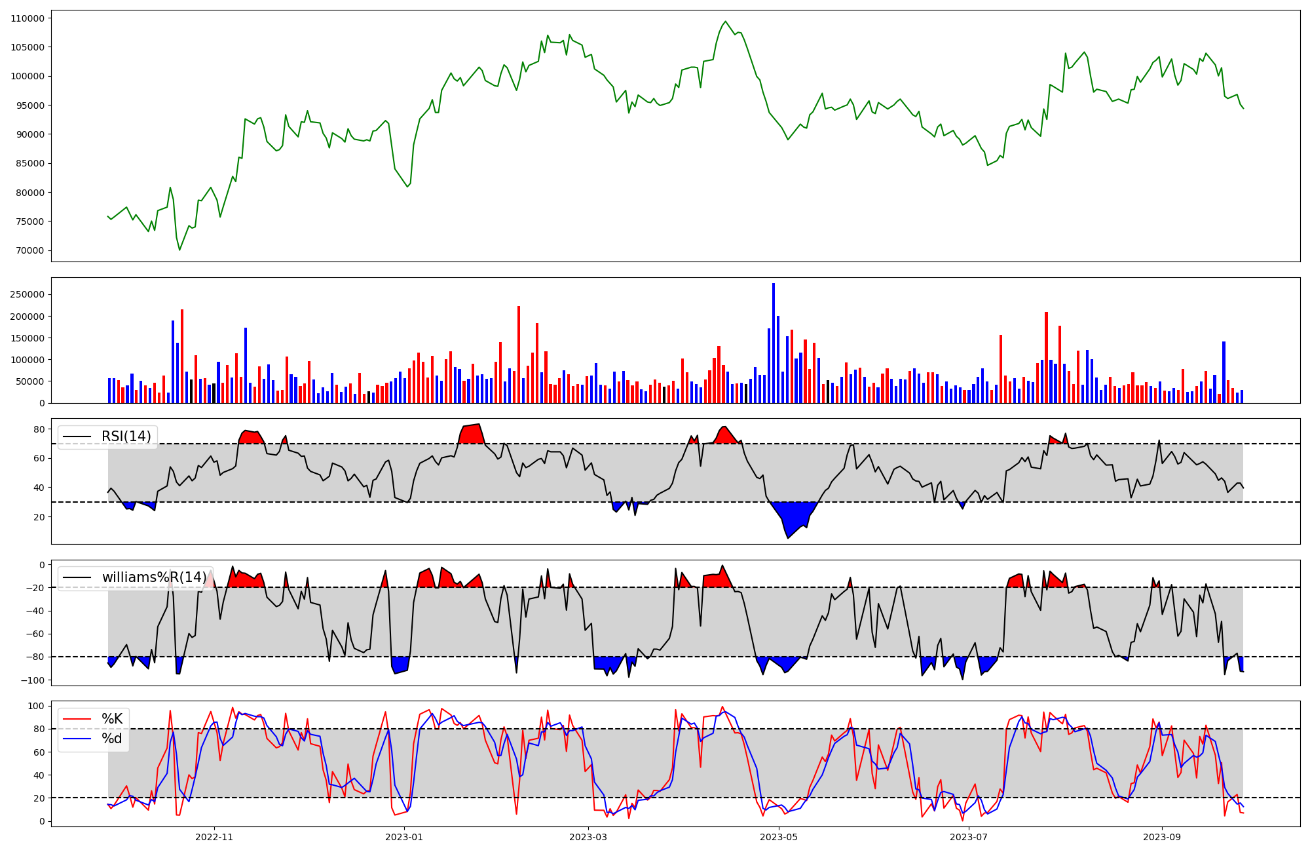Click the williams%R(14) legend label
The height and width of the screenshot is (852, 1310).
154,577
